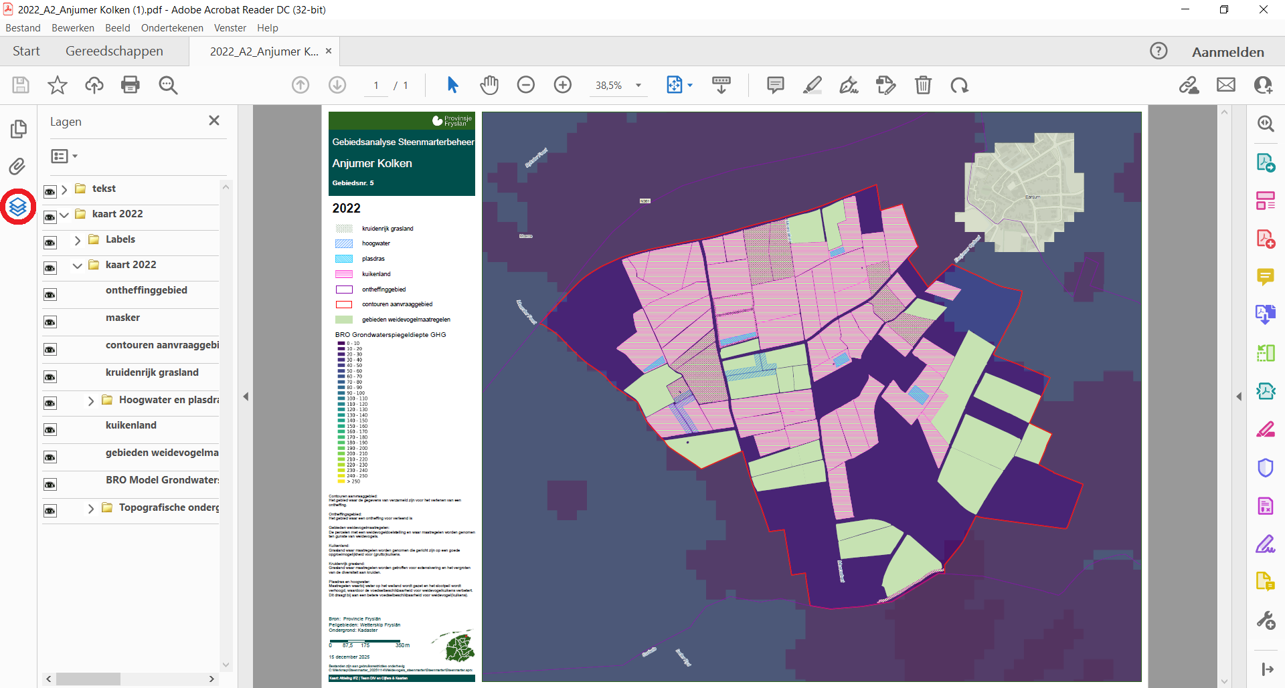Open the zoom percentage dropdown
The image size is (1285, 688).
(638, 86)
